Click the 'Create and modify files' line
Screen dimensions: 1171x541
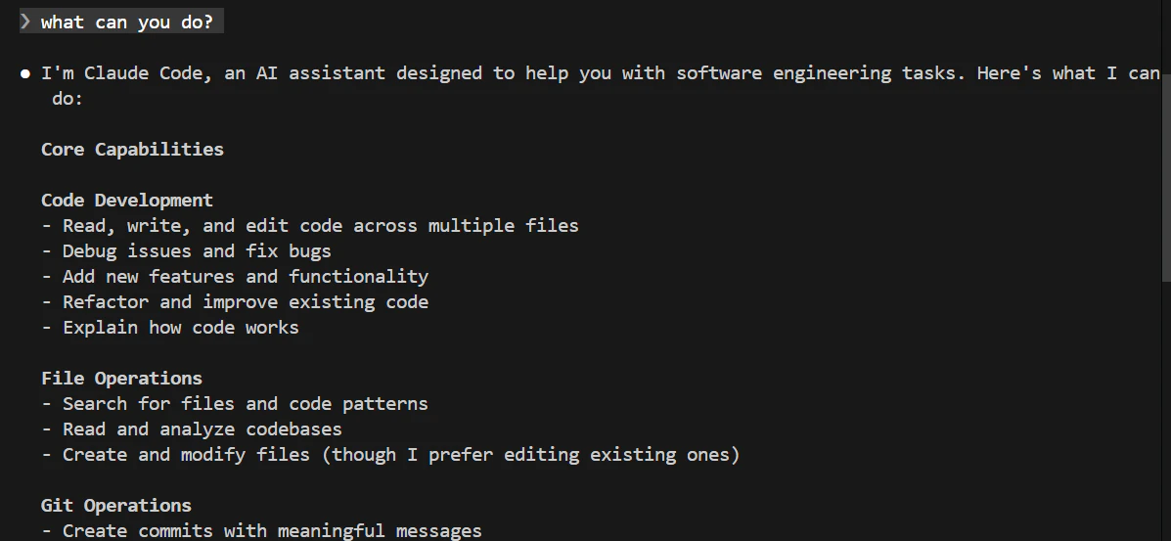pyautogui.click(x=390, y=454)
